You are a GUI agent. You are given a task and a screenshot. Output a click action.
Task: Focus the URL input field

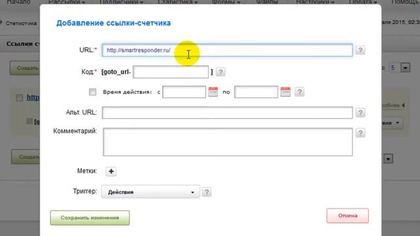pos(227,50)
